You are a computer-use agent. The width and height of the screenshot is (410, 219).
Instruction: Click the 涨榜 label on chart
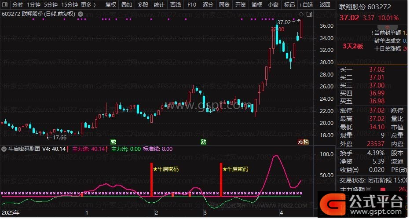coord(303,142)
